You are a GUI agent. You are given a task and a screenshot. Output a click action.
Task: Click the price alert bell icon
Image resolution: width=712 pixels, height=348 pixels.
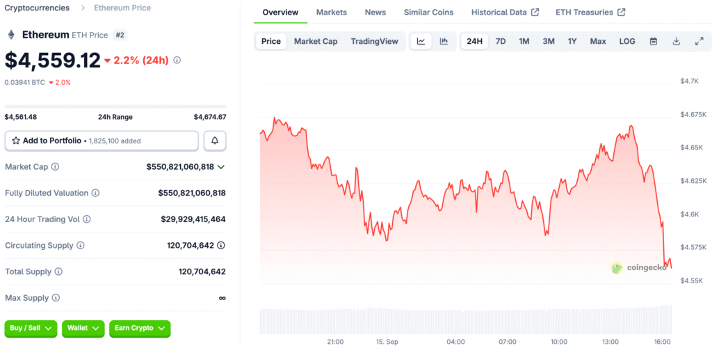click(215, 141)
